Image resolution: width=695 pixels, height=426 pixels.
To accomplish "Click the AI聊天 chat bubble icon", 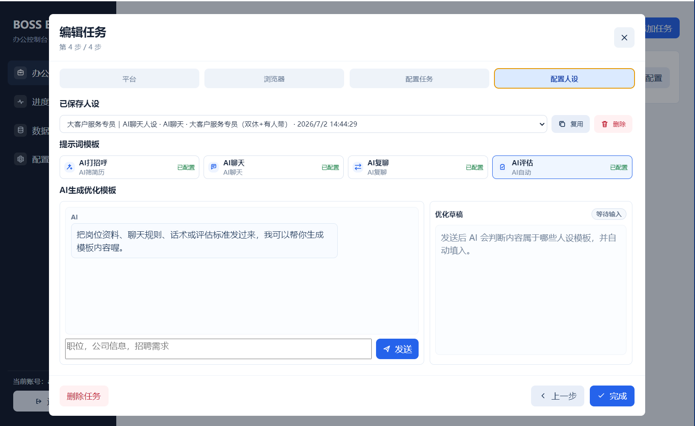I will point(214,167).
